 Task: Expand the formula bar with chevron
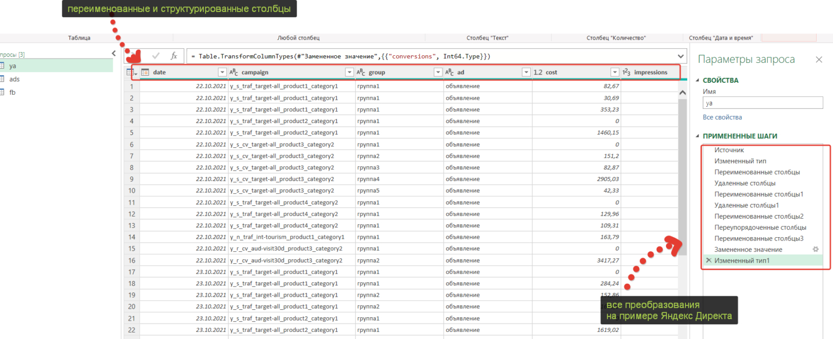pos(681,56)
